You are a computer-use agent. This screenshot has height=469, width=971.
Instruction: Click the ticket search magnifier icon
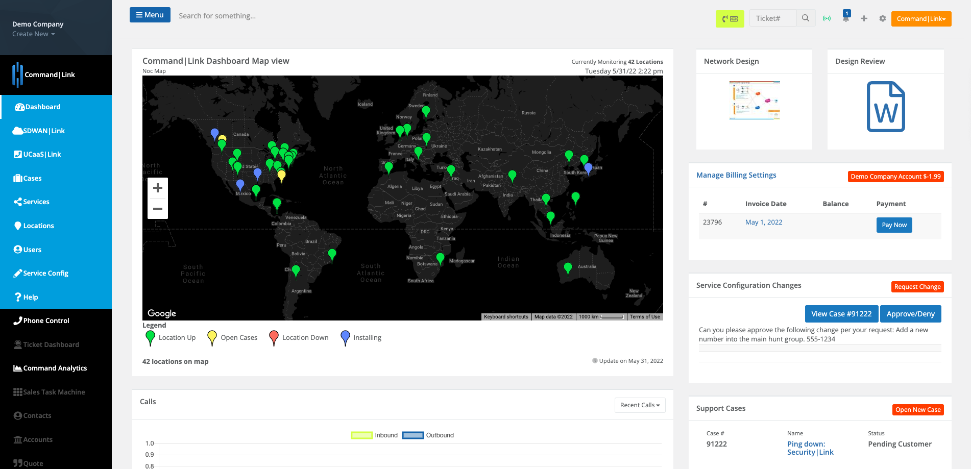[x=806, y=18]
